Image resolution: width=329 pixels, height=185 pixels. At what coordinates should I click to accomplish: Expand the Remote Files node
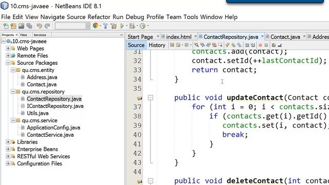click(x=8, y=55)
